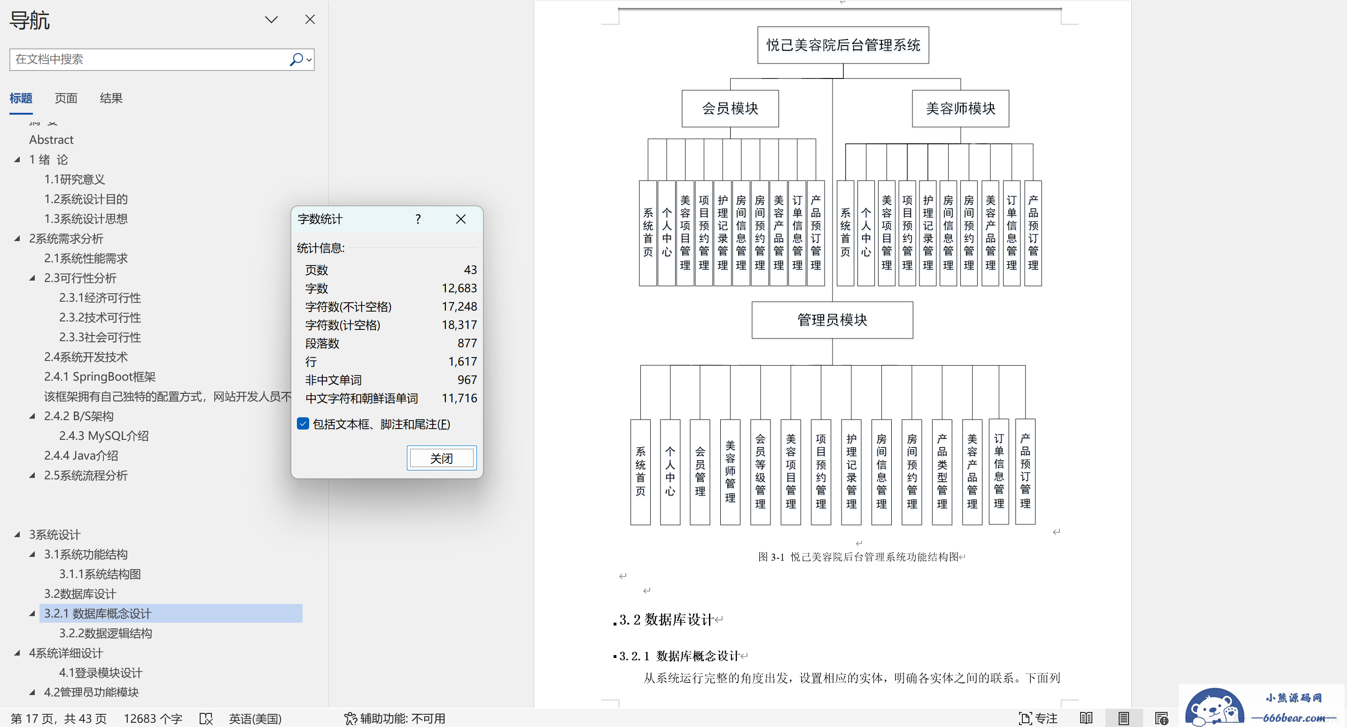This screenshot has width=1347, height=727.
Task: Go to heading 2.4.4 Java介绍
Action: tap(81, 455)
